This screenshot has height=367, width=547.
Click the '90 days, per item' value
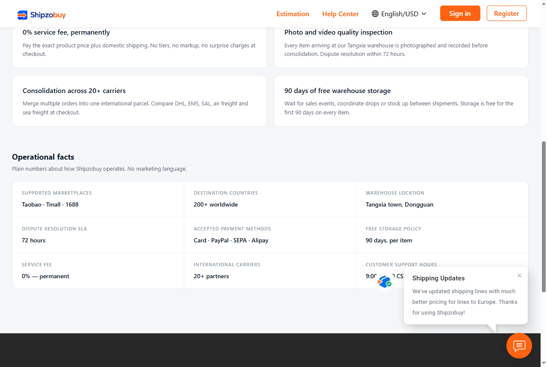click(x=389, y=240)
